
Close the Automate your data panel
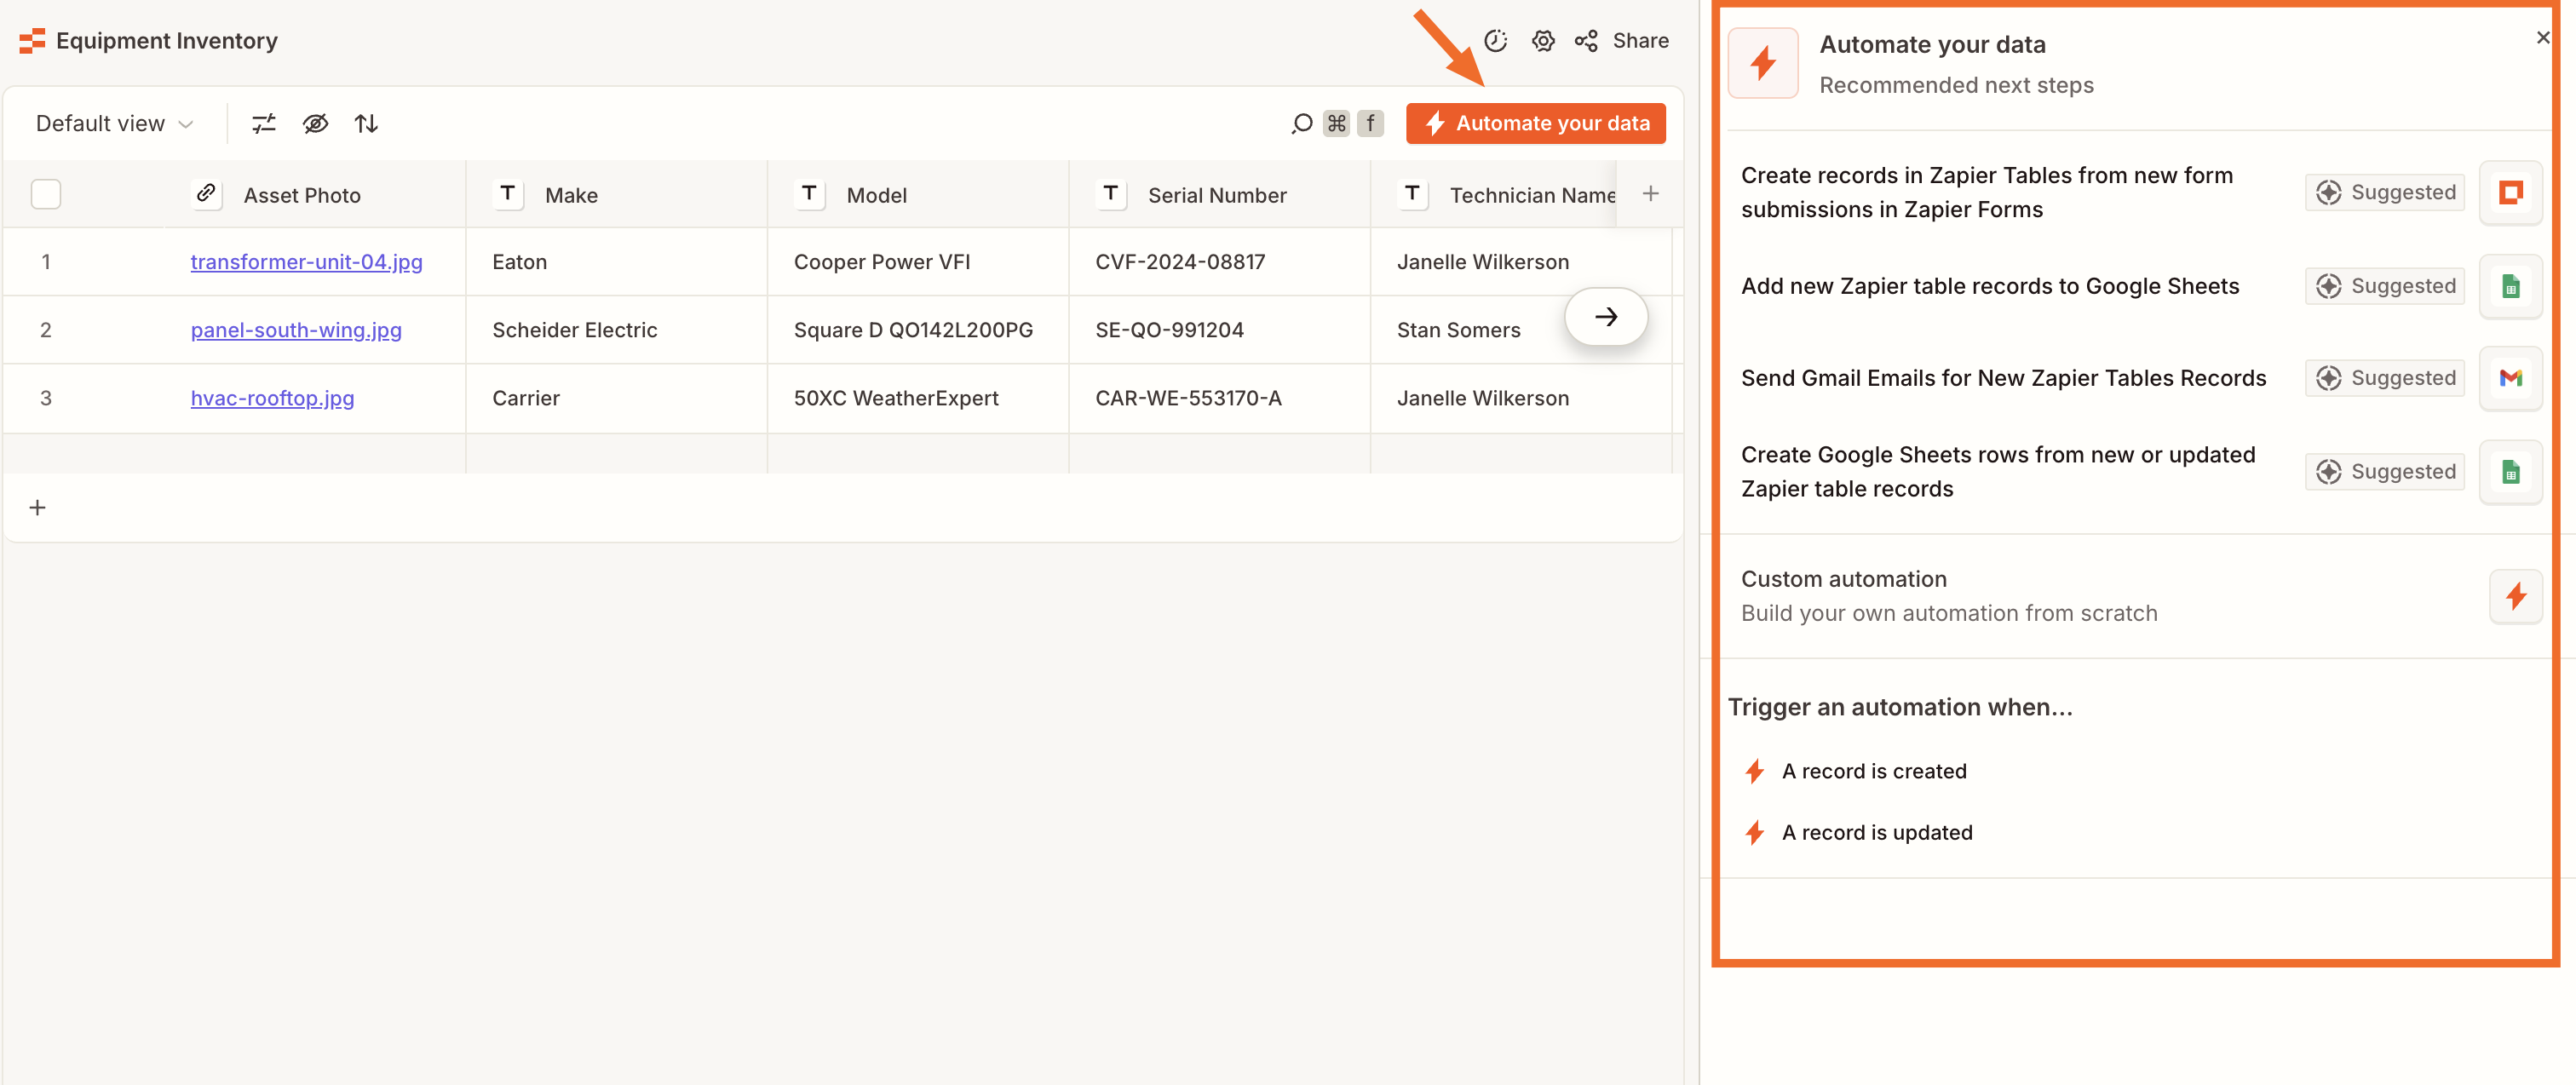point(2543,37)
